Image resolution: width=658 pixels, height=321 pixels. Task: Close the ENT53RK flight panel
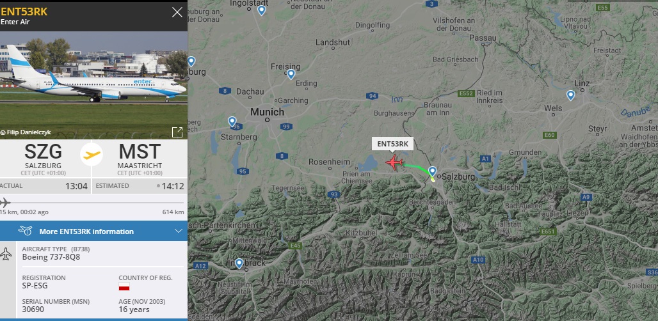[x=177, y=12]
